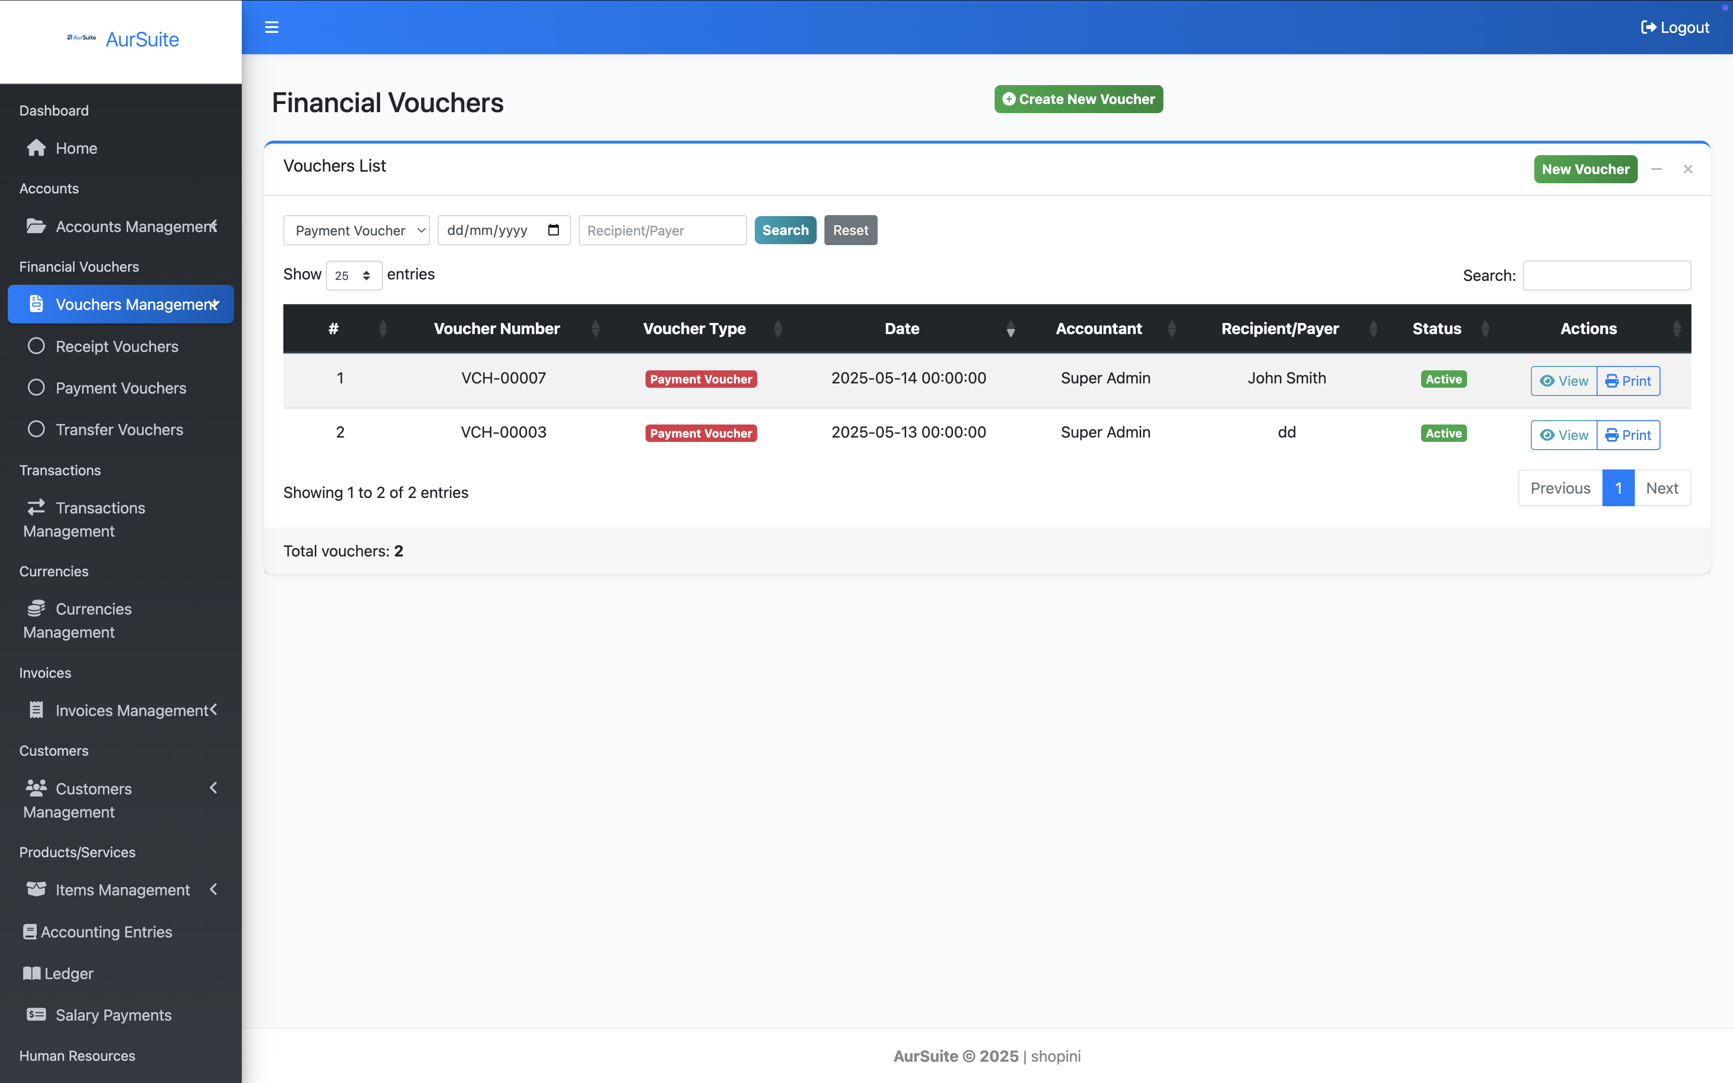Select Transfer Vouchers circle option
Image resolution: width=1733 pixels, height=1083 pixels.
click(36, 429)
